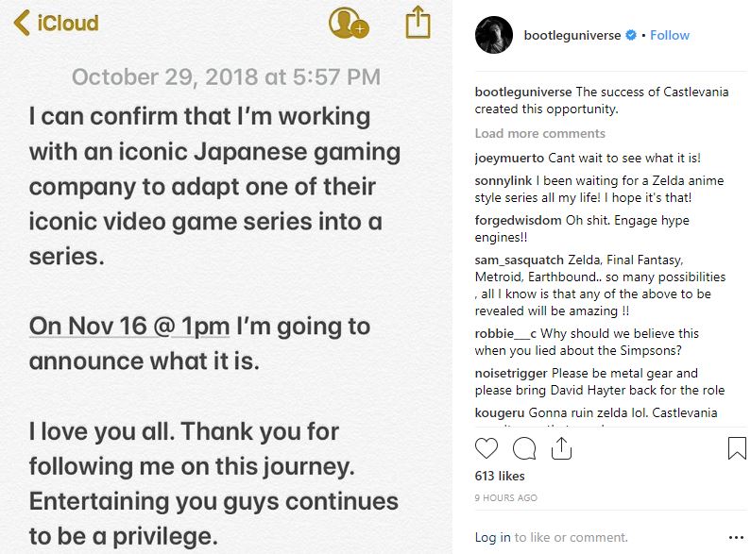Like the post with the heart icon
Viewport: 751px width, 554px height.
(x=486, y=448)
